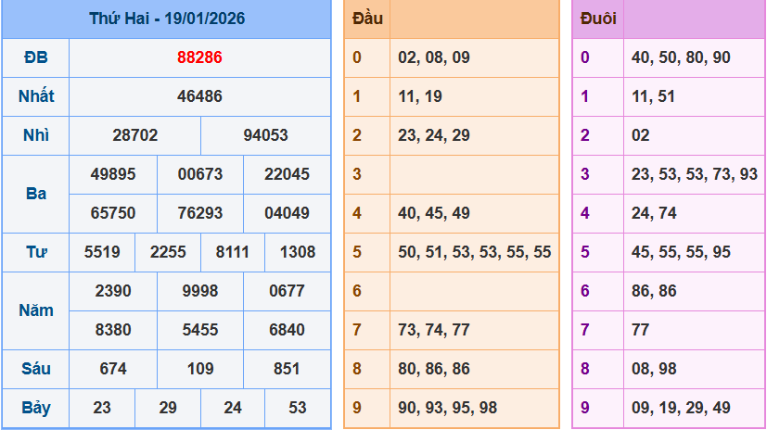Select the special prize number 88286

point(199,57)
